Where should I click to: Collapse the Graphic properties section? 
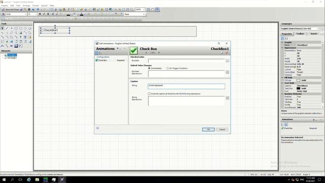coord(282,42)
